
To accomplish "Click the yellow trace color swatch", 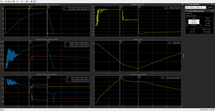I will point(210,8).
